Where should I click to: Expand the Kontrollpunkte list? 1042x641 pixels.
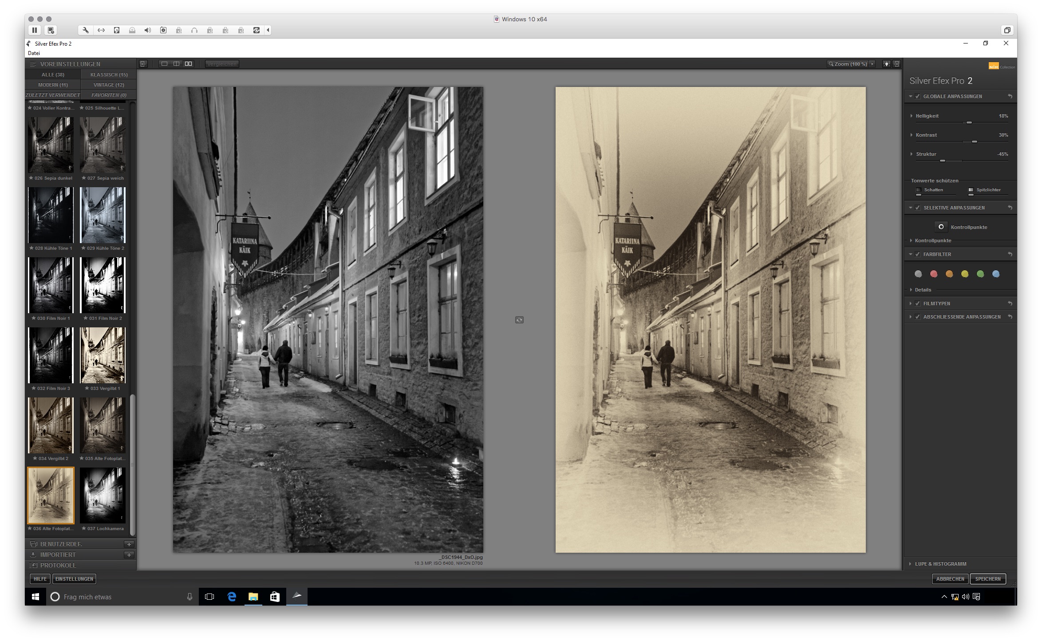[911, 240]
